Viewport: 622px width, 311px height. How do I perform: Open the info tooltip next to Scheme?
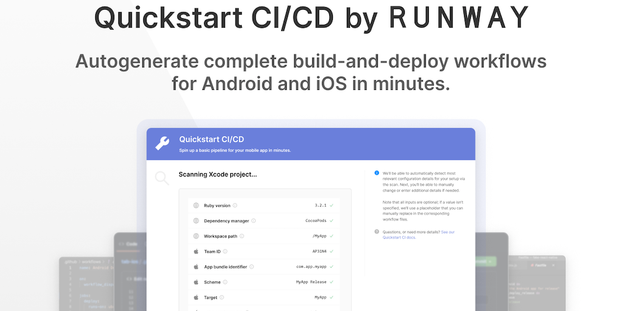[225, 282]
